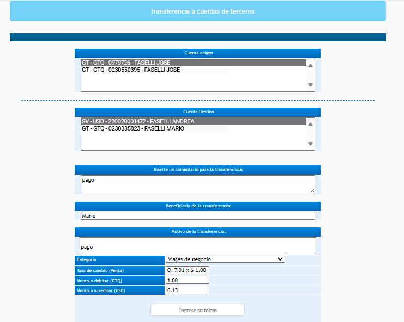Focus the Beneficiario field containing Mario
The height and width of the screenshot is (322, 404).
[197, 215]
